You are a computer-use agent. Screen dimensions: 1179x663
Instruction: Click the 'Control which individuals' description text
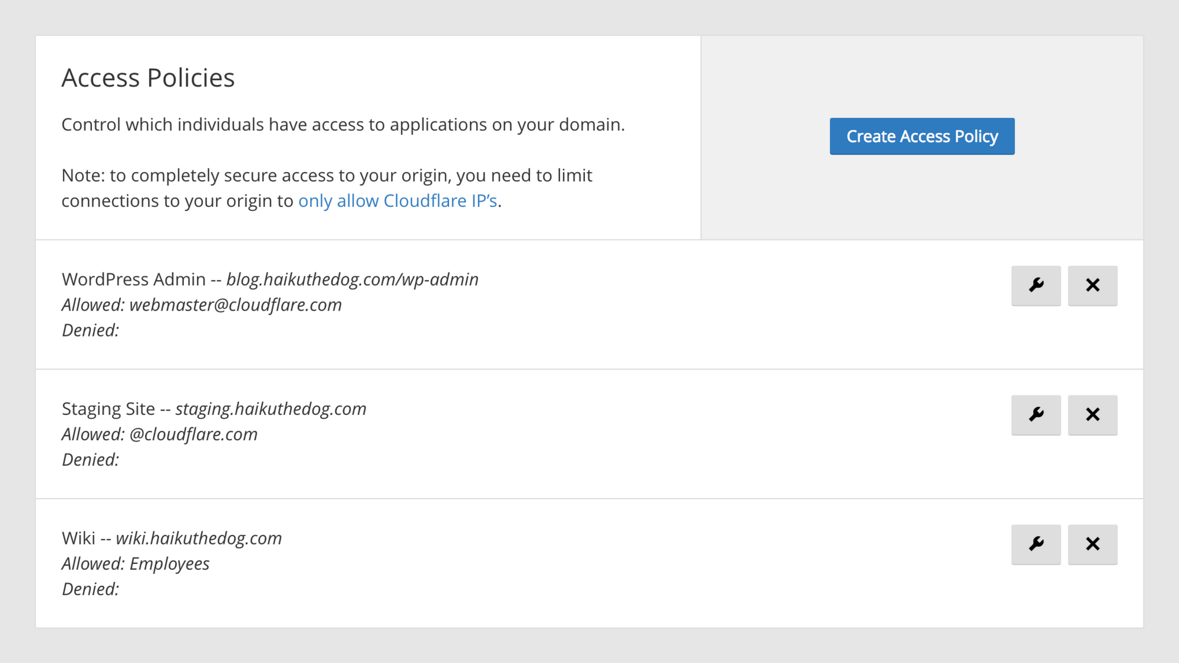(x=343, y=125)
